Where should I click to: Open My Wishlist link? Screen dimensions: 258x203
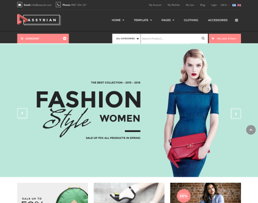[x=174, y=5]
